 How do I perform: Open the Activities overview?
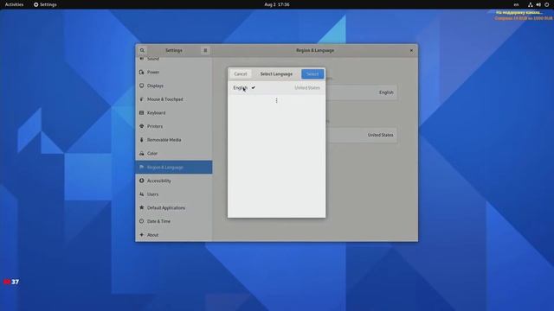click(14, 4)
